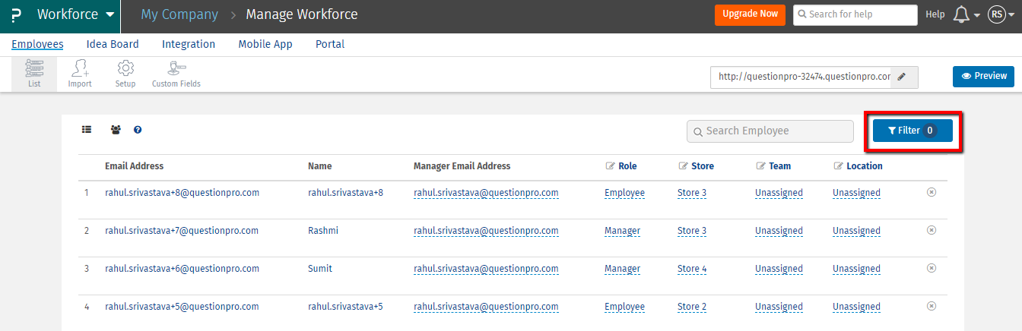
Task: Click the notification bell icon
Action: pyautogui.click(x=961, y=14)
